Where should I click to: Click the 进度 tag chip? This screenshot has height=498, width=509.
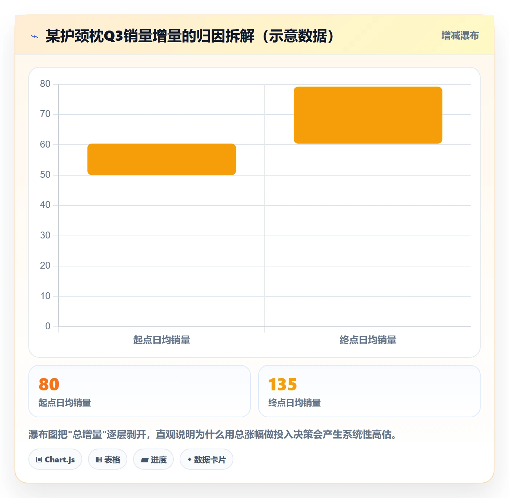coord(153,459)
